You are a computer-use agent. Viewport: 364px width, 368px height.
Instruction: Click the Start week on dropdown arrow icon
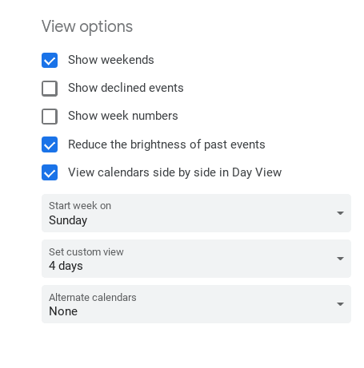tap(340, 213)
